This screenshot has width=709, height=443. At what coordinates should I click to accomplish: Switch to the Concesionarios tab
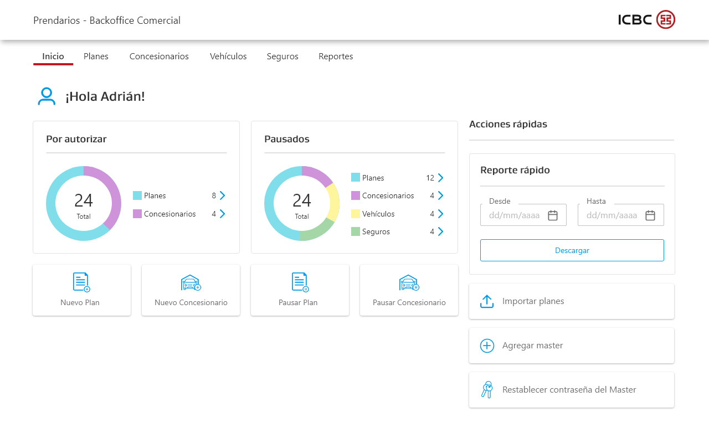[159, 56]
